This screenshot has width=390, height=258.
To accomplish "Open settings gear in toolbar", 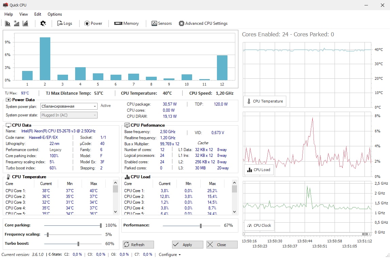I will [43, 23].
